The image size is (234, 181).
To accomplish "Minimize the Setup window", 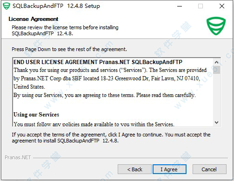I will pyautogui.click(x=180, y=6).
